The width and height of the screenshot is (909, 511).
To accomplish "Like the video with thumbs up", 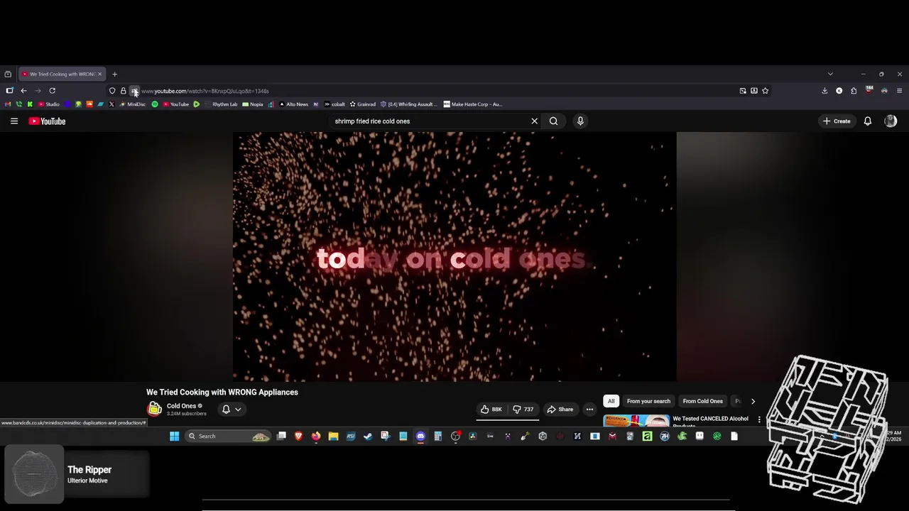I will click(491, 410).
